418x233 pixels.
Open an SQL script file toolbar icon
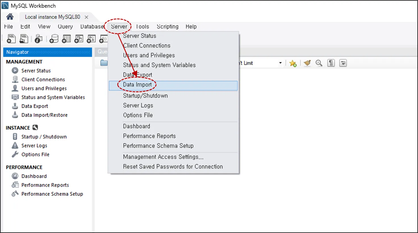[24, 39]
